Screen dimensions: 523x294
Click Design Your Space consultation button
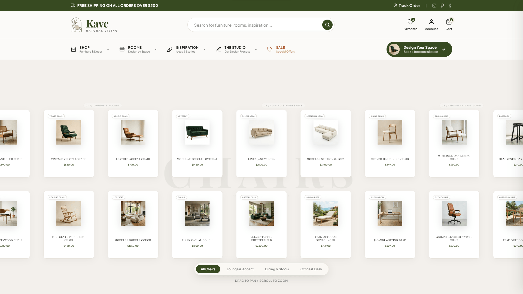pos(419,49)
